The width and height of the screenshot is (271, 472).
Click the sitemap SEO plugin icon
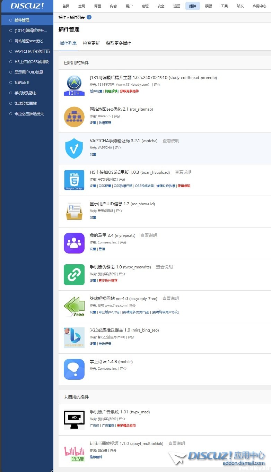point(74,117)
